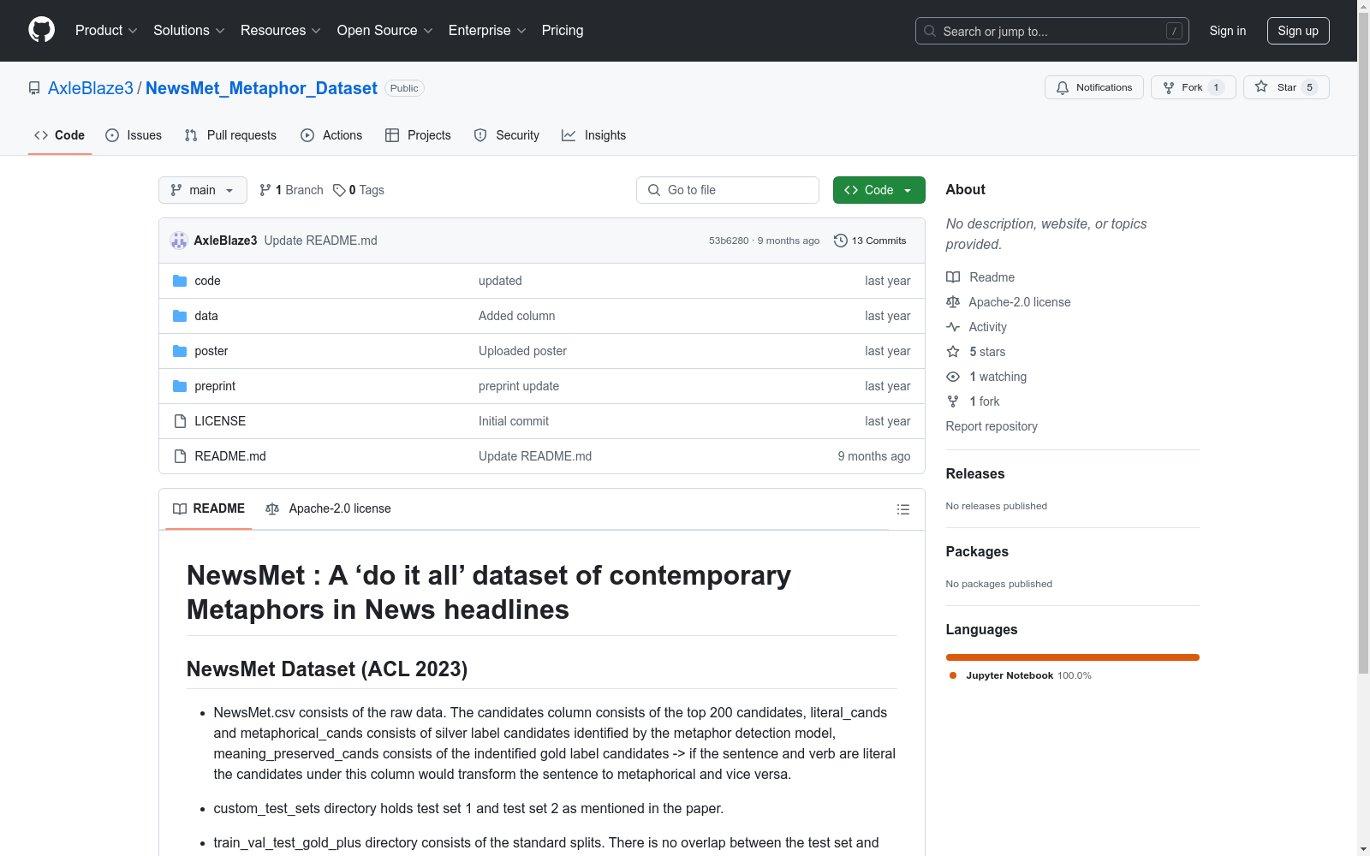Click the fork icon beside 1 fork

pos(953,401)
